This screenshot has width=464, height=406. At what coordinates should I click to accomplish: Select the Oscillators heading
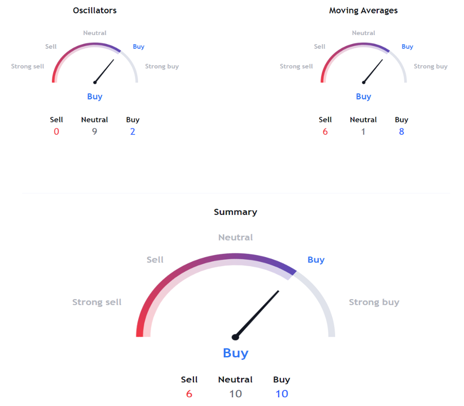tap(94, 10)
